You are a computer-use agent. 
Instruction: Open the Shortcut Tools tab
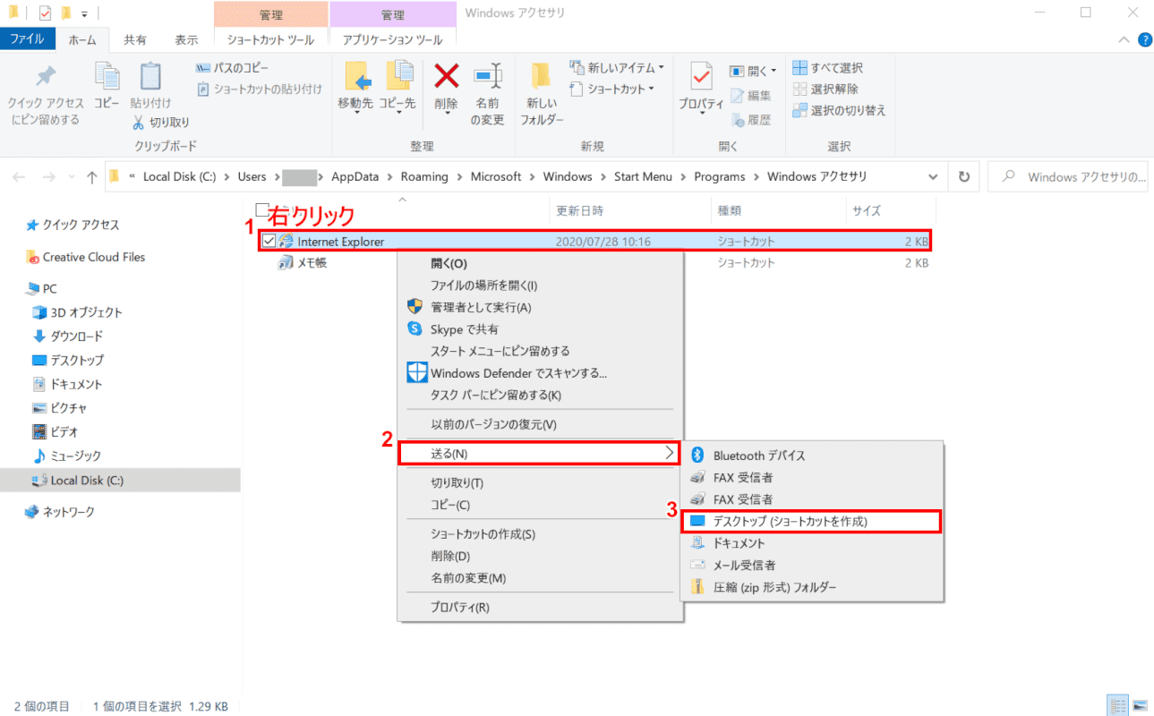[270, 39]
